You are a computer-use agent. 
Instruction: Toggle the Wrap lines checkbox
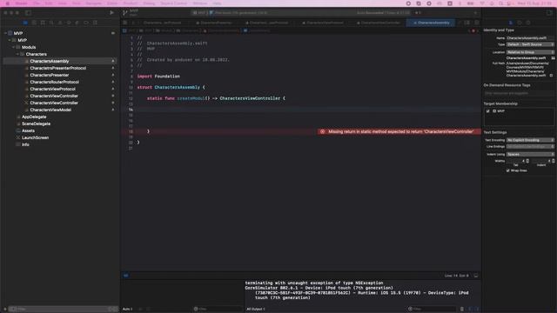tap(507, 170)
